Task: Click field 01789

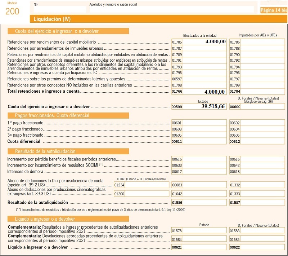Action: [204, 54]
